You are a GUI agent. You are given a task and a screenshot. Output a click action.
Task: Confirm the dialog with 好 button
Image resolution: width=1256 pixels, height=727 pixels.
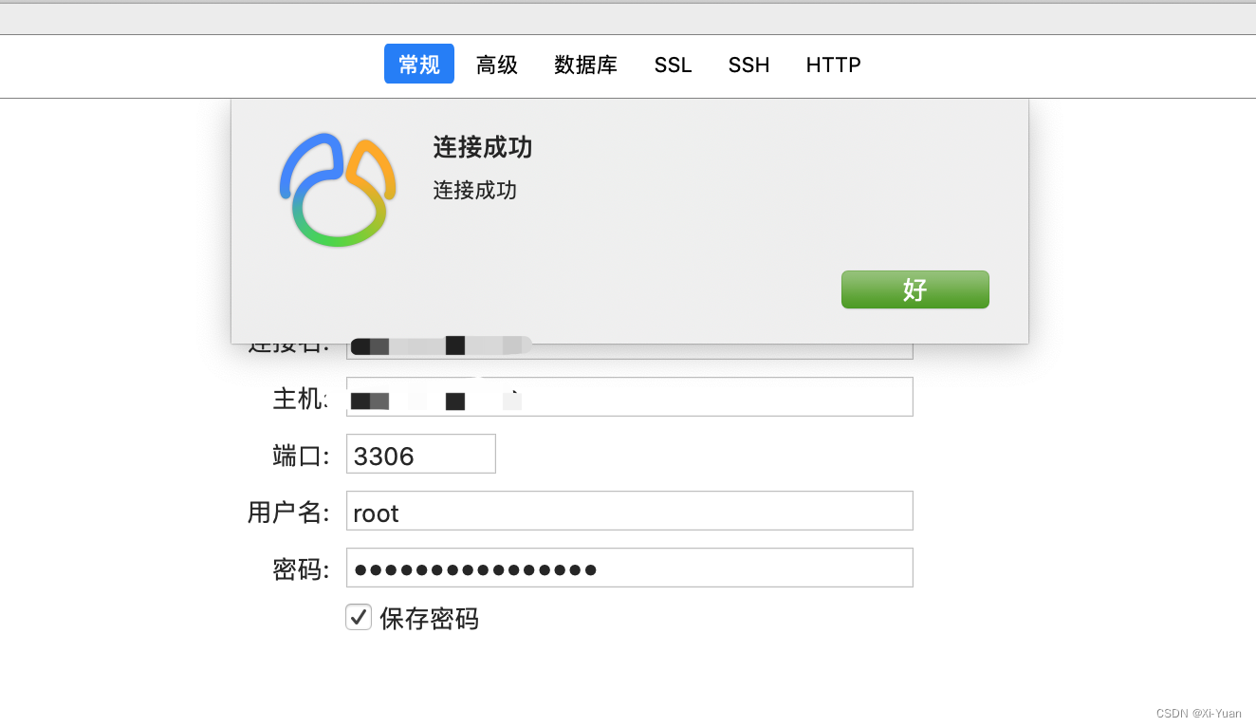(x=915, y=289)
